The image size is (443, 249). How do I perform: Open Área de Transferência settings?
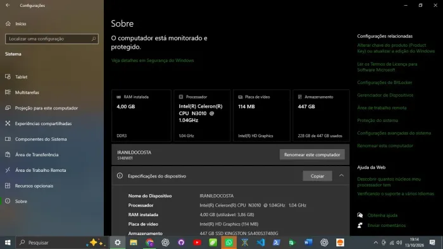tap(37, 155)
